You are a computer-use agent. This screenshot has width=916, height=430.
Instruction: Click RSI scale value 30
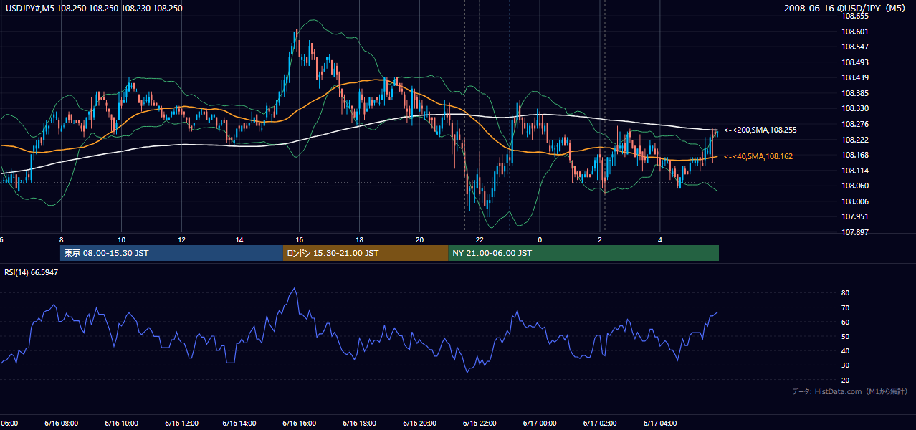(x=845, y=365)
